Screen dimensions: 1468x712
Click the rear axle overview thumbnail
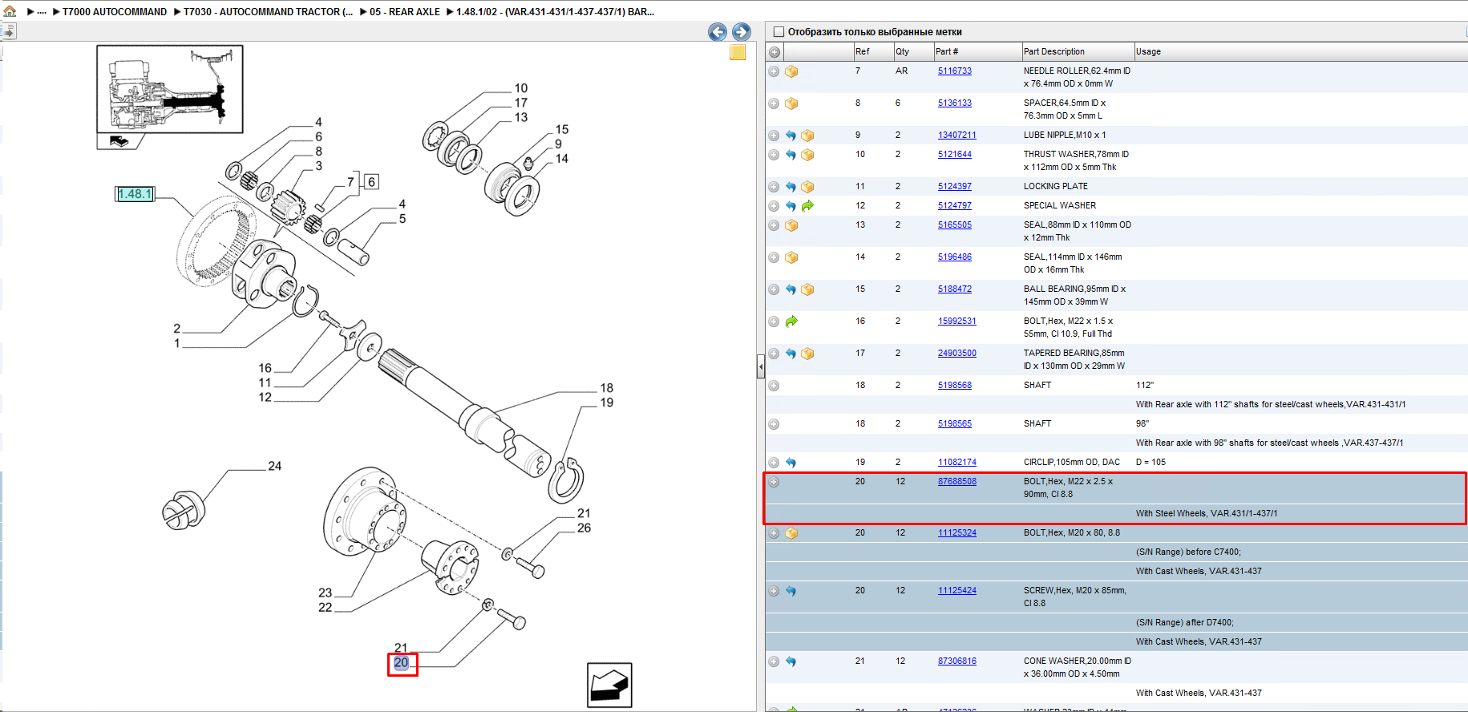point(170,89)
